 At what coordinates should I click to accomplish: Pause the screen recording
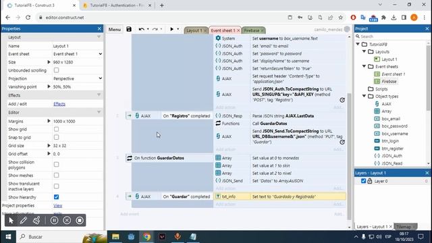coord(54,221)
